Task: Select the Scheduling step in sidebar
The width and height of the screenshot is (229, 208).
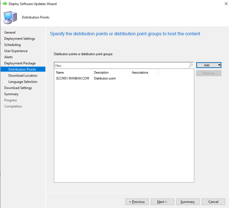Action: (x=13, y=45)
